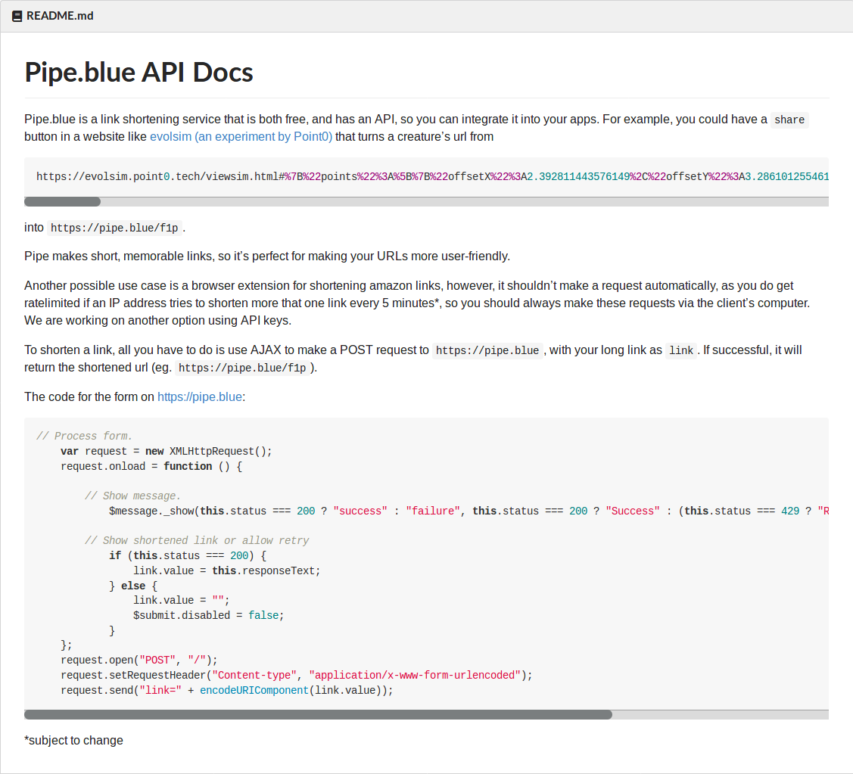Image resolution: width=853 pixels, height=774 pixels.
Task: Click the '// Show message.' comment
Action: coord(132,496)
